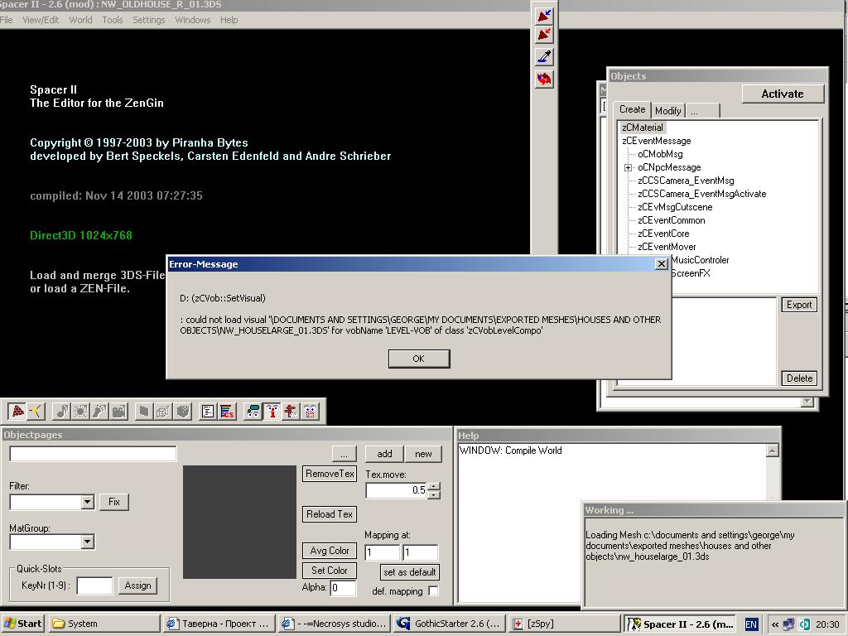The image size is (848, 636).
Task: Open the zSpy taskbar window
Action: point(565,624)
